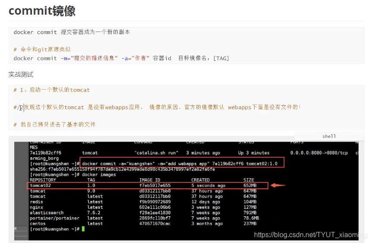This screenshot has width=371, height=243.
Task: Click the arming_borg container name text
Action: (x=44, y=158)
